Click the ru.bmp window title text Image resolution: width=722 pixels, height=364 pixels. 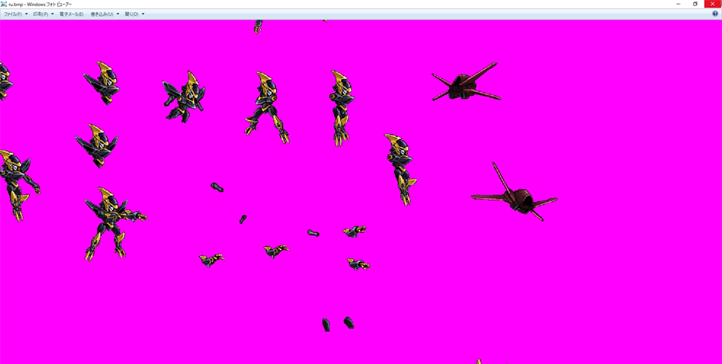coord(40,5)
